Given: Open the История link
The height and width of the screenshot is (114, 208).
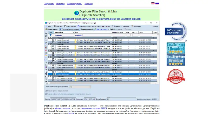Looking at the screenshot, I should 60,4.
